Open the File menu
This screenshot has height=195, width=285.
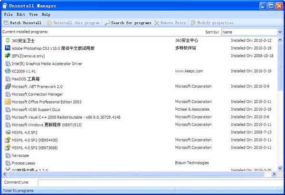tap(9, 14)
